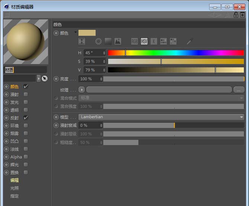Enable the Alpha channel checkbox
Image resolution: width=249 pixels, height=206 pixels.
coord(26,157)
